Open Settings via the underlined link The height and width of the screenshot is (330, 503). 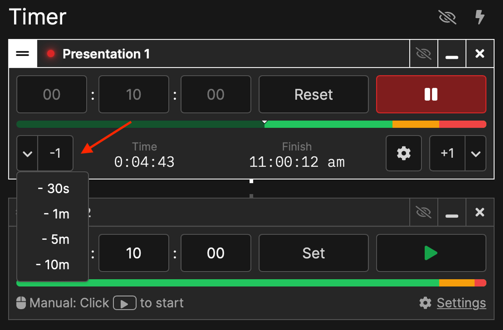[x=461, y=303]
